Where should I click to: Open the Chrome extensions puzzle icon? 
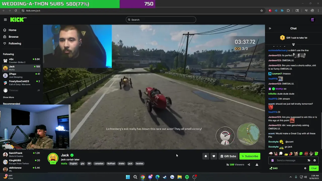coord(288,11)
